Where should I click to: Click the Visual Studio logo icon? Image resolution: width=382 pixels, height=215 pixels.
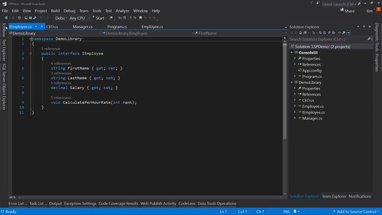(4, 4)
